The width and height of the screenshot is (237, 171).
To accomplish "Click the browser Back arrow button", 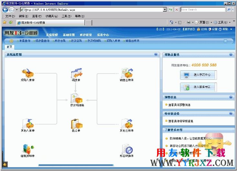I will click(x=5, y=10).
